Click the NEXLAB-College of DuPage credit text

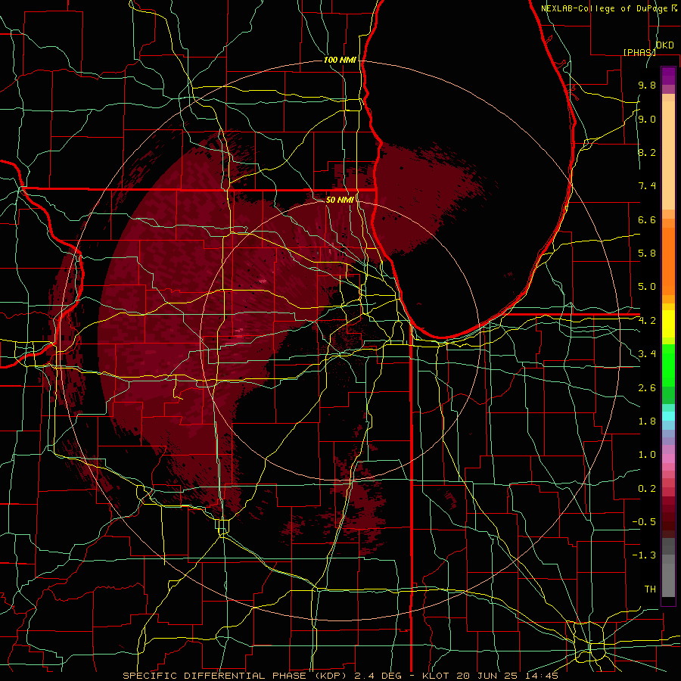pyautogui.click(x=605, y=8)
